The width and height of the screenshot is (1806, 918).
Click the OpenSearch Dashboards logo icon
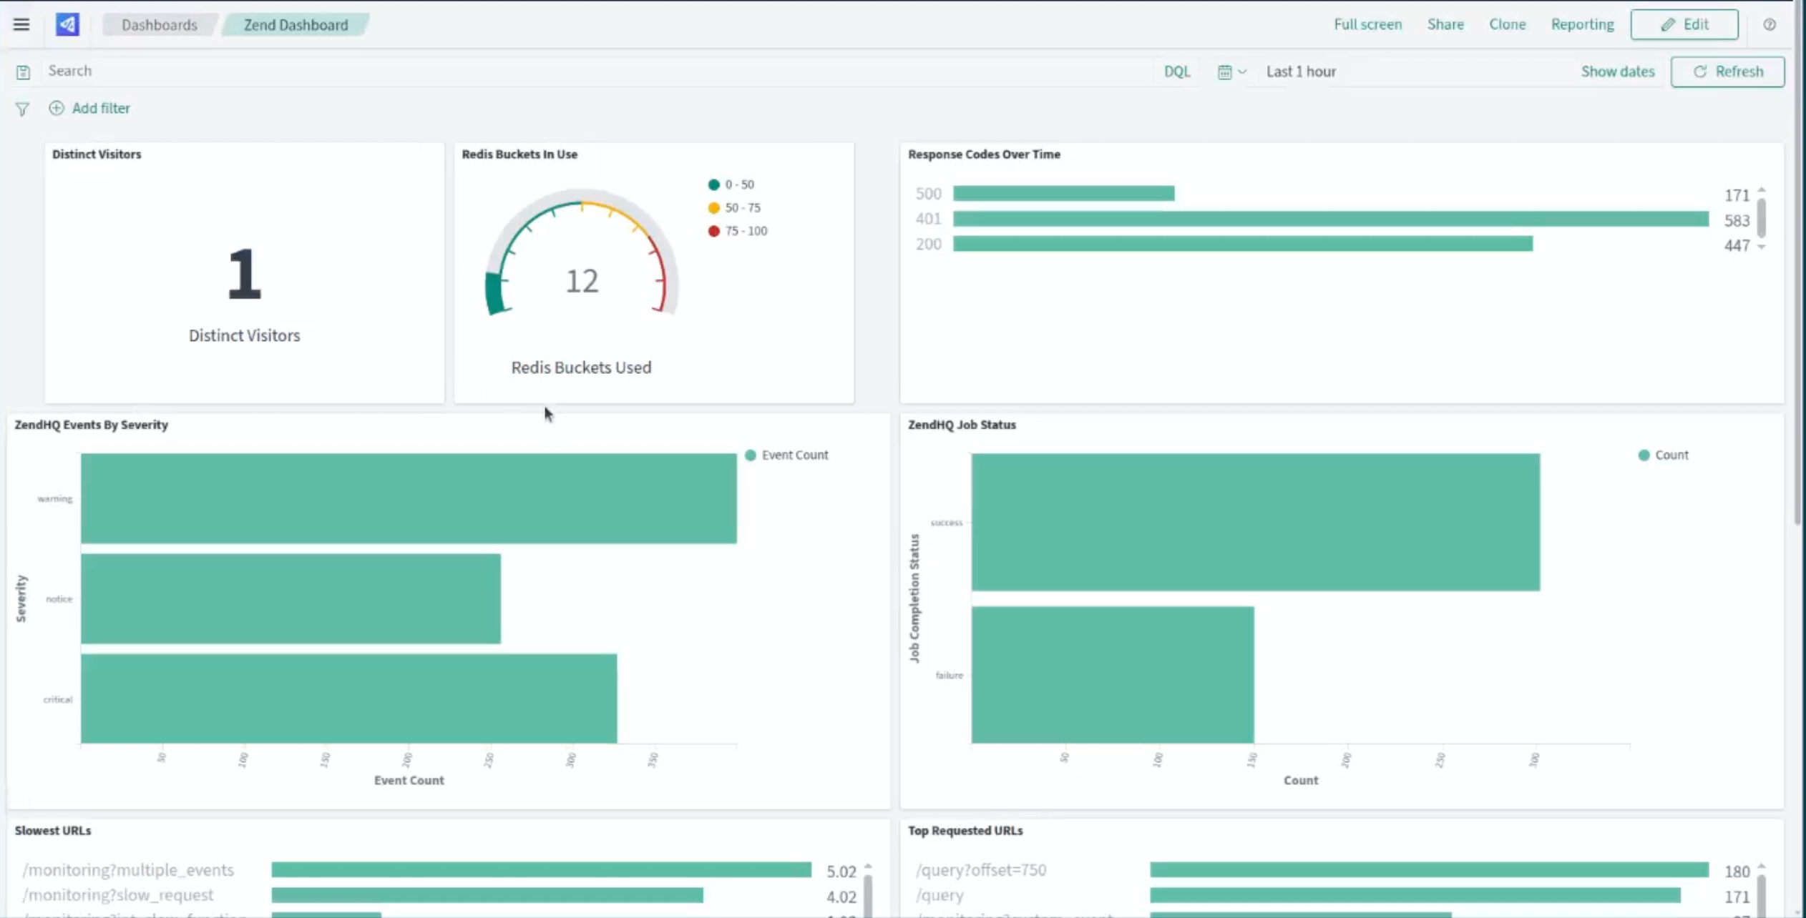coord(67,24)
